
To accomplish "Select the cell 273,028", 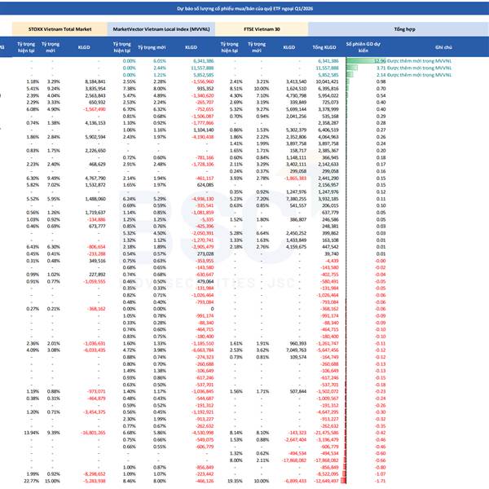I will [x=205, y=253].
